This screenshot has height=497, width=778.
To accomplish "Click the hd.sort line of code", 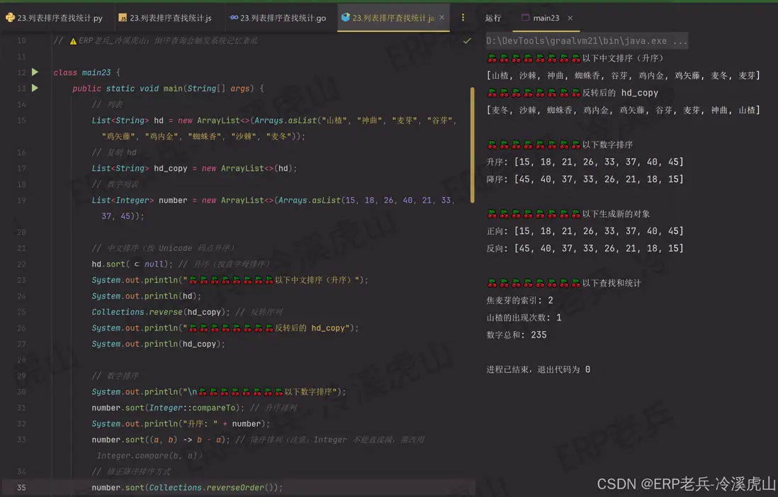I will click(181, 264).
